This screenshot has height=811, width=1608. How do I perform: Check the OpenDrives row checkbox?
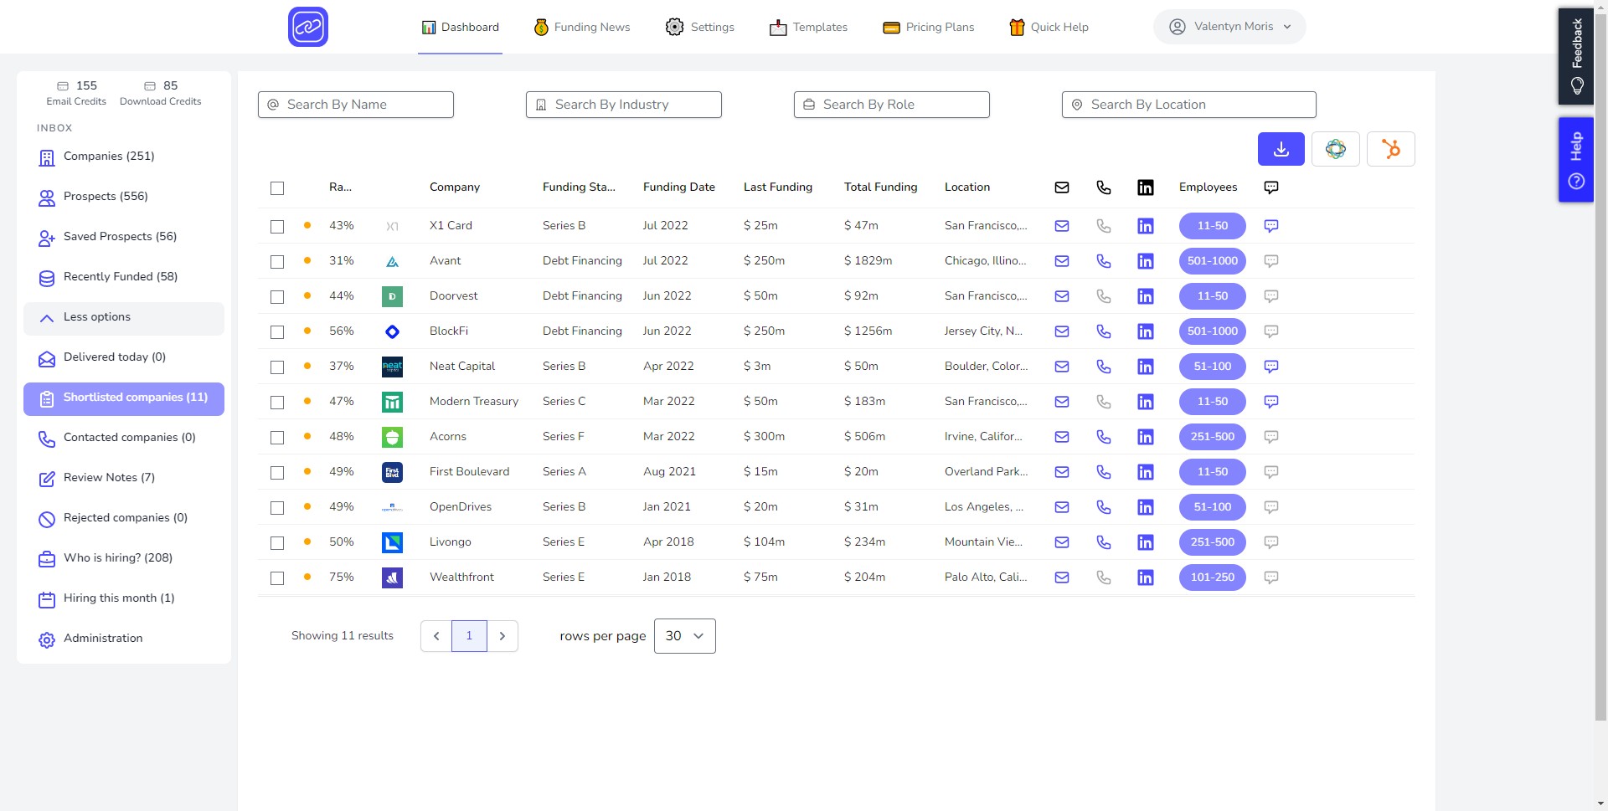[277, 508]
